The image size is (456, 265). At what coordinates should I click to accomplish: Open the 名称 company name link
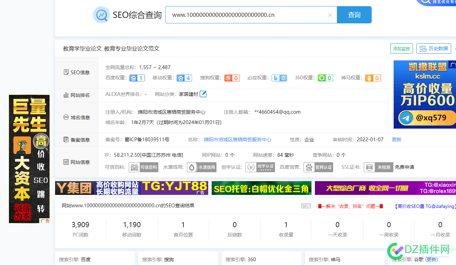tap(237, 140)
